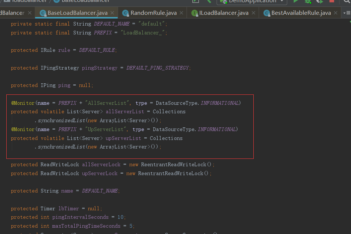Close the BestAvailableRule.java tab
This screenshot has height=234, width=351.
335,13
